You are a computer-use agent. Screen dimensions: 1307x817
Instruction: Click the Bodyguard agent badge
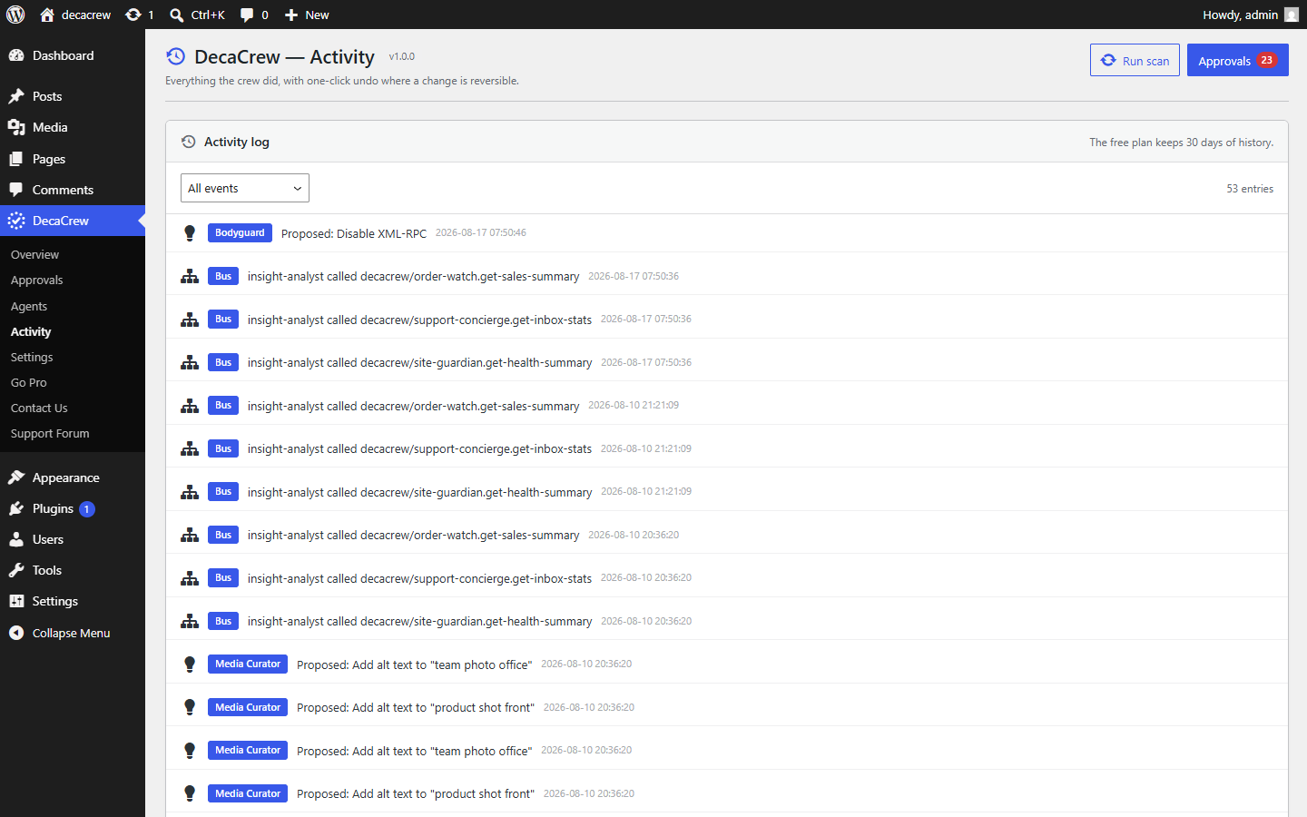(x=240, y=232)
